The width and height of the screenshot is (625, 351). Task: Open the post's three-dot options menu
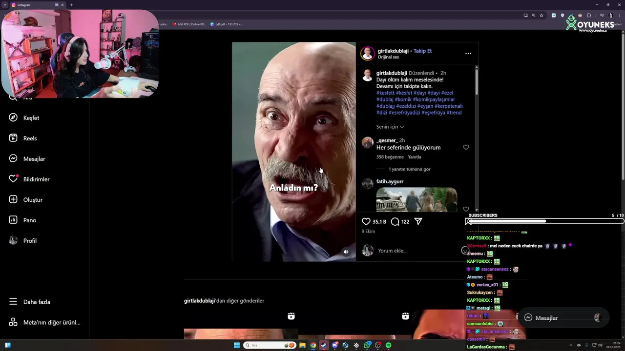coord(468,54)
